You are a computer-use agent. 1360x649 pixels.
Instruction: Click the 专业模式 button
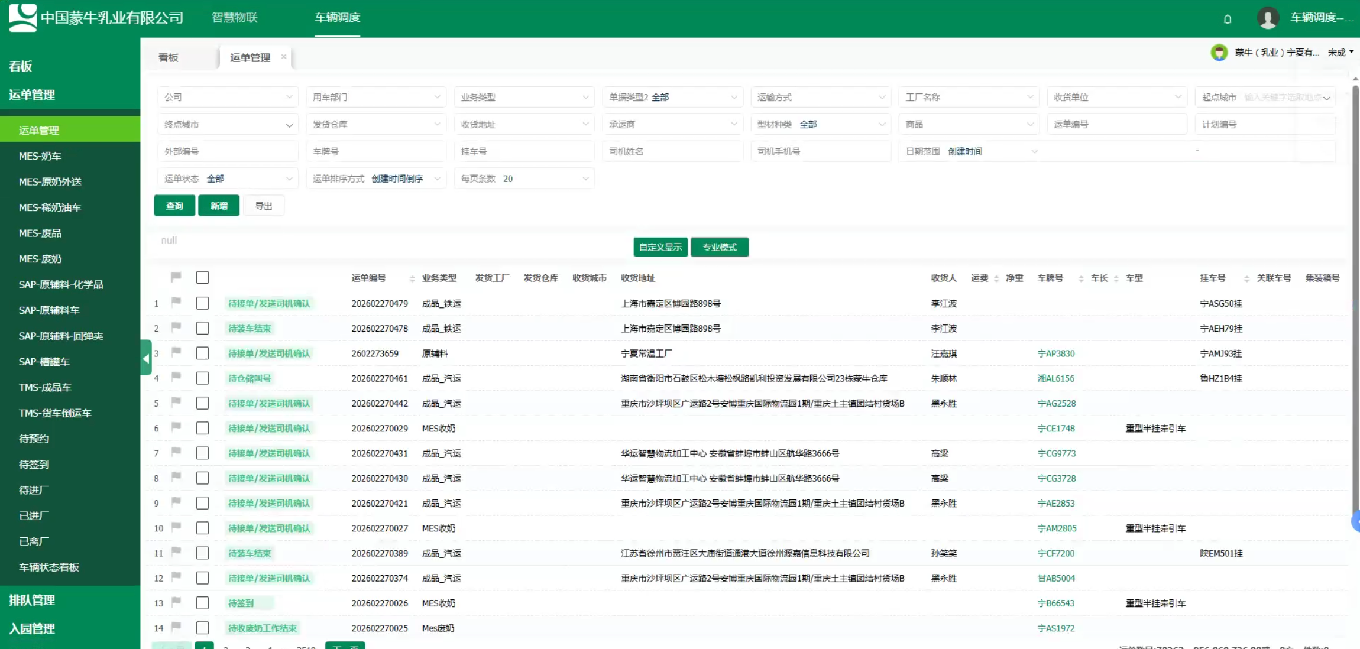(x=719, y=247)
